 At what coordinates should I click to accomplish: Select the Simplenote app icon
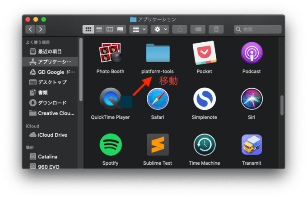205,99
